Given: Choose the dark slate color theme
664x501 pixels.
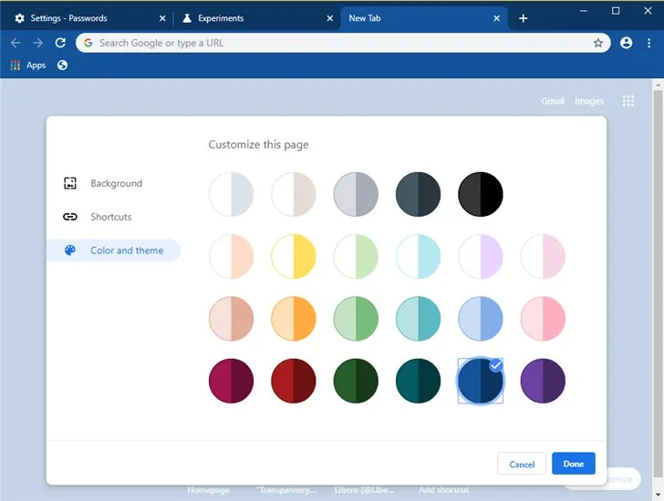Looking at the screenshot, I should [x=418, y=194].
